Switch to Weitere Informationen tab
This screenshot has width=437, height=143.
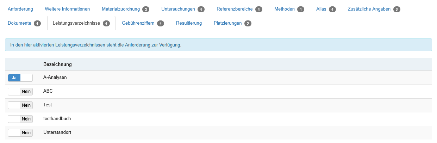[67, 9]
